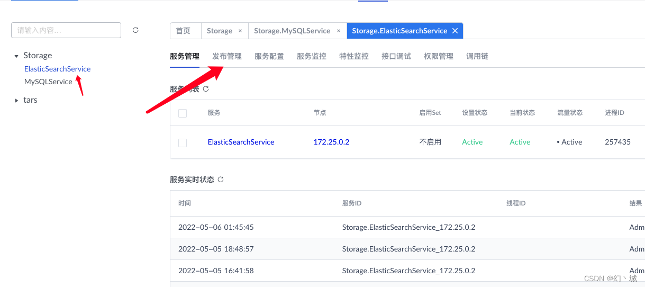The height and width of the screenshot is (287, 645).
Task: Click the 当前状态 column header
Action: tap(522, 113)
